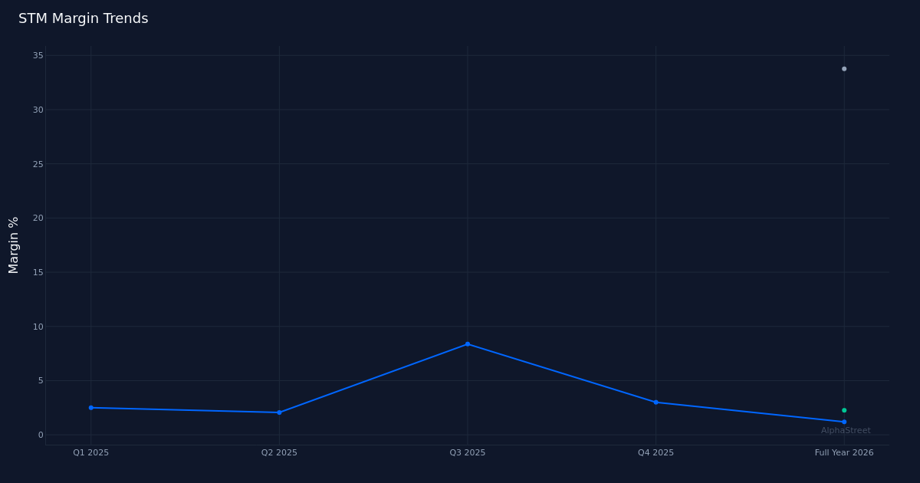Click the blue trend line between Q2 and Q3
The image size is (920, 483).
tap(373, 378)
